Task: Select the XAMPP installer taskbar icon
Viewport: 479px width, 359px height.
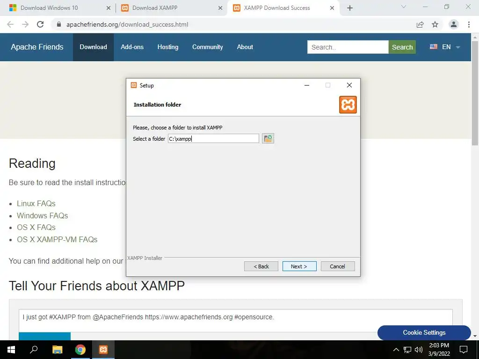Action: [x=103, y=350]
